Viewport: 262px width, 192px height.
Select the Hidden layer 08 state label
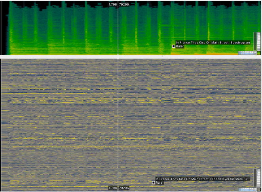tap(203, 179)
